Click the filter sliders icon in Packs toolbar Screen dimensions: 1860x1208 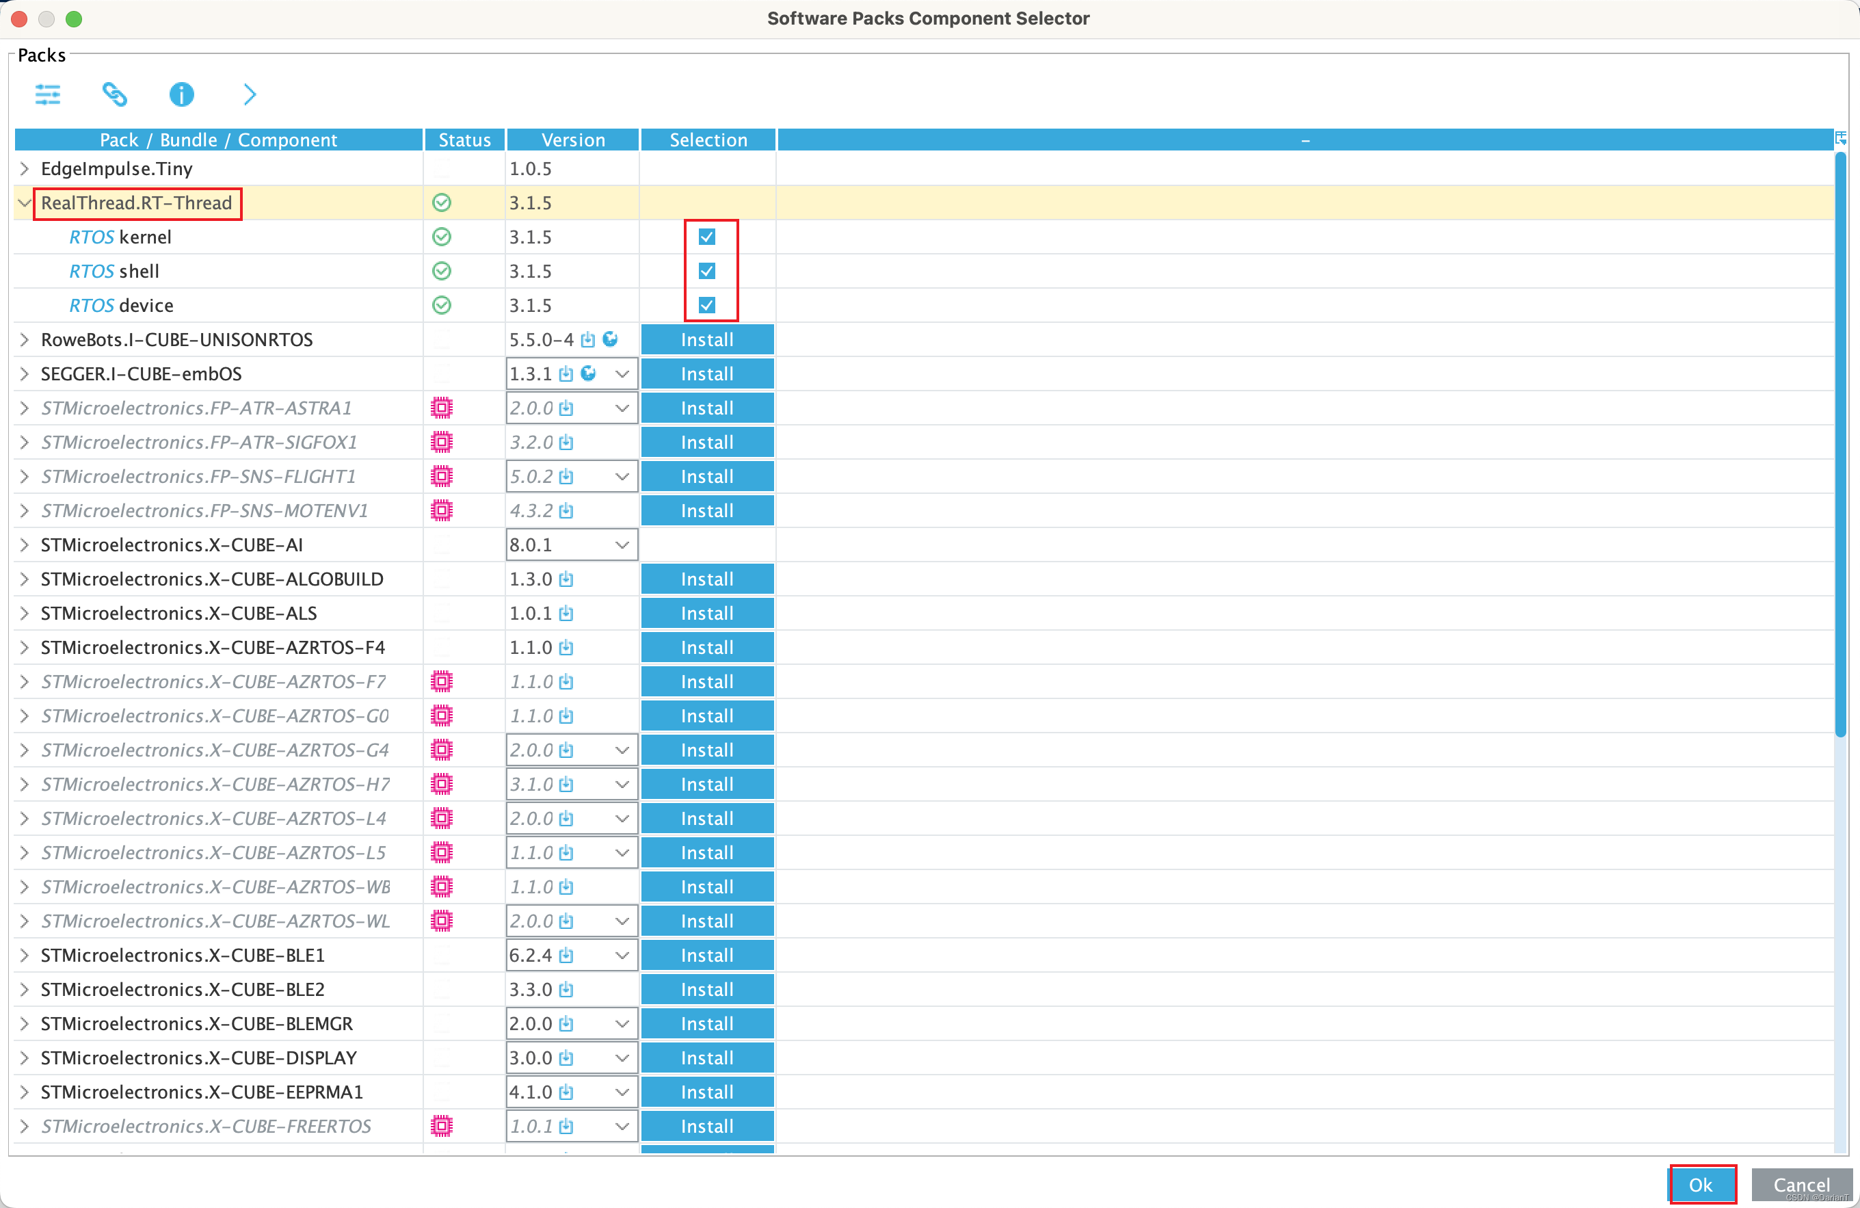coord(48,94)
